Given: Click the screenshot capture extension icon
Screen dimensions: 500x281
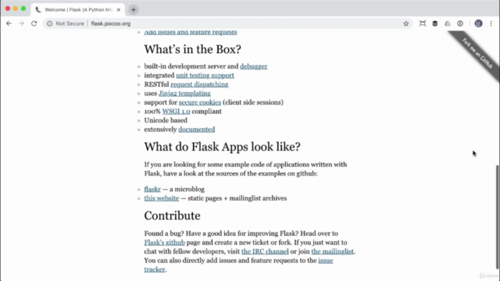Looking at the screenshot, I should (x=423, y=23).
